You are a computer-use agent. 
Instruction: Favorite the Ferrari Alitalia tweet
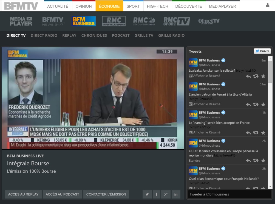click(263, 104)
